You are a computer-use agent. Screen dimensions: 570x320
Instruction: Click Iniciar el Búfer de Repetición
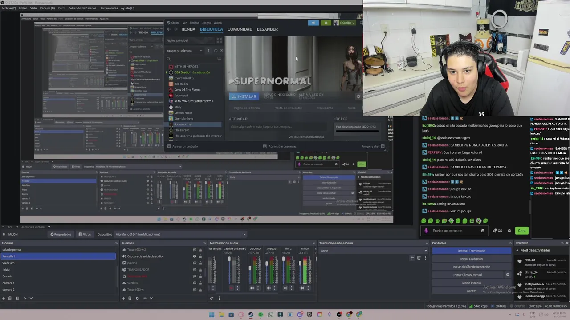(472, 267)
